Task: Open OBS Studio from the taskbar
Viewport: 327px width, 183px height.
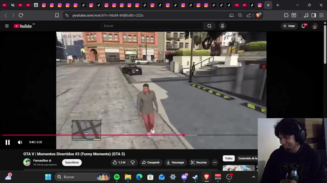Action: pos(229,177)
